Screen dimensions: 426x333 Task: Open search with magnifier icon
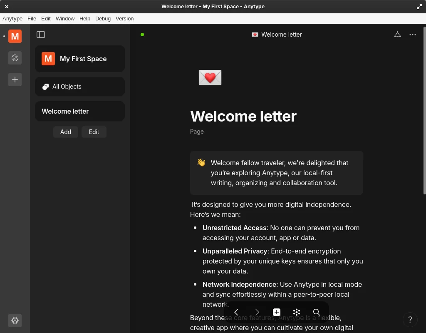click(317, 312)
